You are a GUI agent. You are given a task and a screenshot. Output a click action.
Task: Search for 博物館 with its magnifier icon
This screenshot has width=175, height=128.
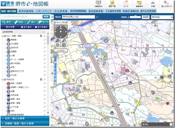point(45,40)
